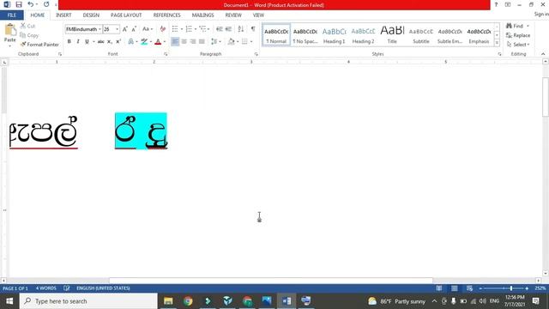Viewport: 549px width, 309px height.
Task: Open Font dialog launcher
Action: [166, 54]
